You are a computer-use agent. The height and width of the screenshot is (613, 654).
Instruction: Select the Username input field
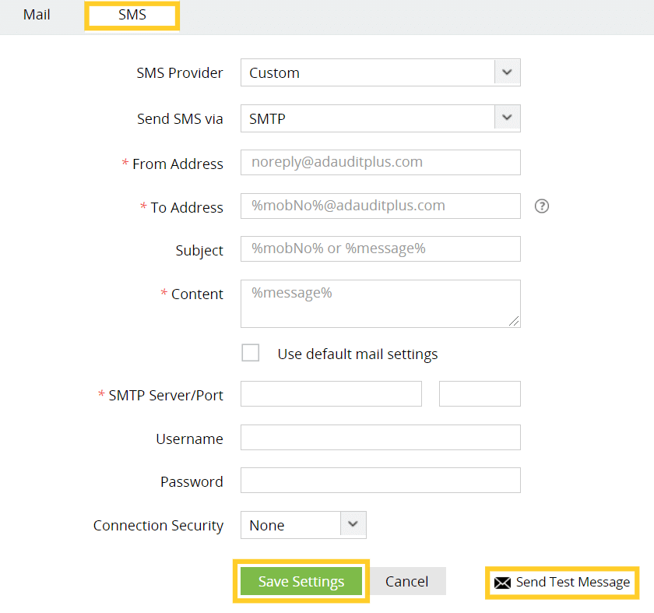[x=380, y=438]
